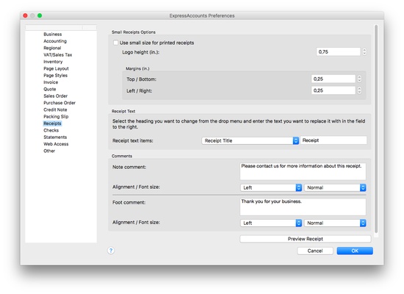Image resolution: width=404 pixels, height=294 pixels.
Task: Open the help question mark button
Action: [111, 251]
